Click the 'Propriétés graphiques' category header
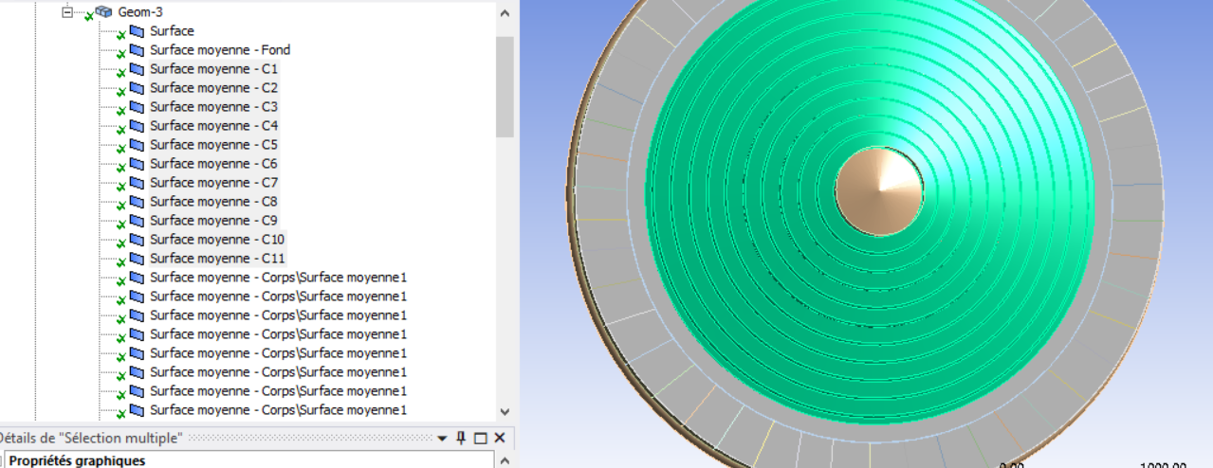 [77, 460]
